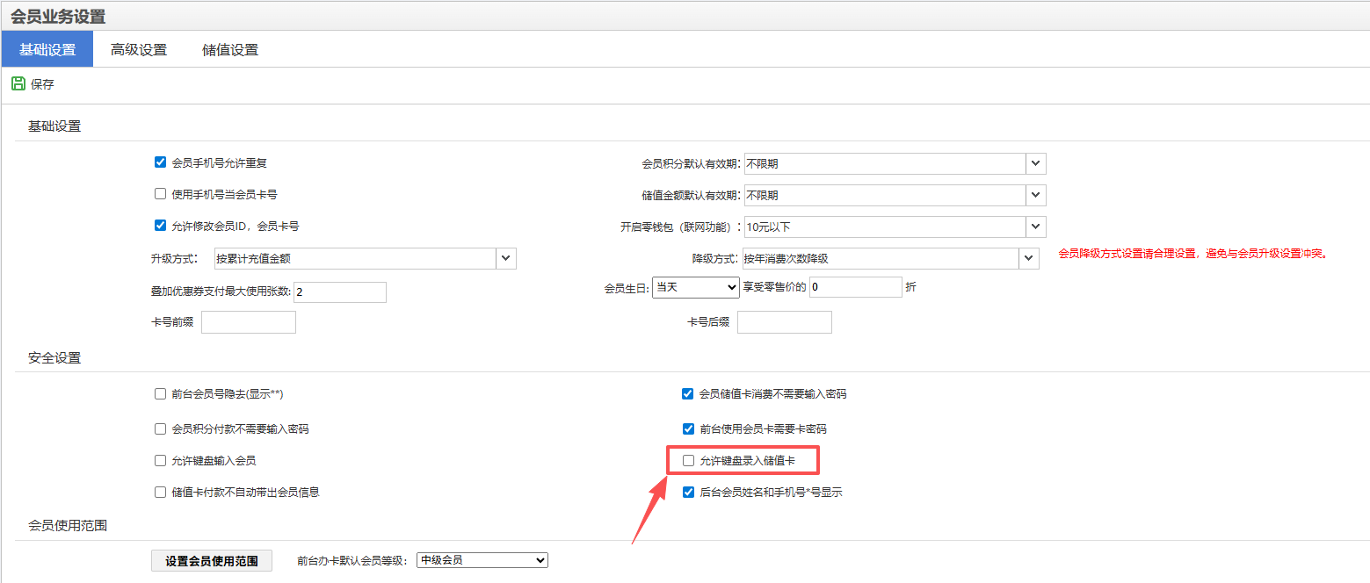
Task: Select 前台办卡默认会员等级 中级会员 dropdown
Action: (x=482, y=560)
